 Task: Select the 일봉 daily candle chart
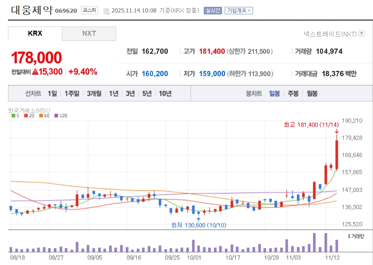(x=274, y=94)
